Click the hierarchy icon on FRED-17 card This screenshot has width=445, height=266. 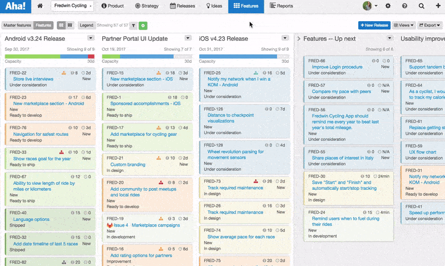click(159, 128)
